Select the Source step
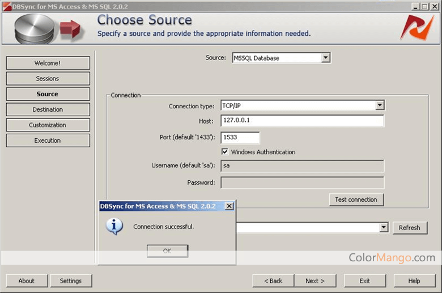Image resolution: width=442 pixels, height=293 pixels. pyautogui.click(x=48, y=94)
